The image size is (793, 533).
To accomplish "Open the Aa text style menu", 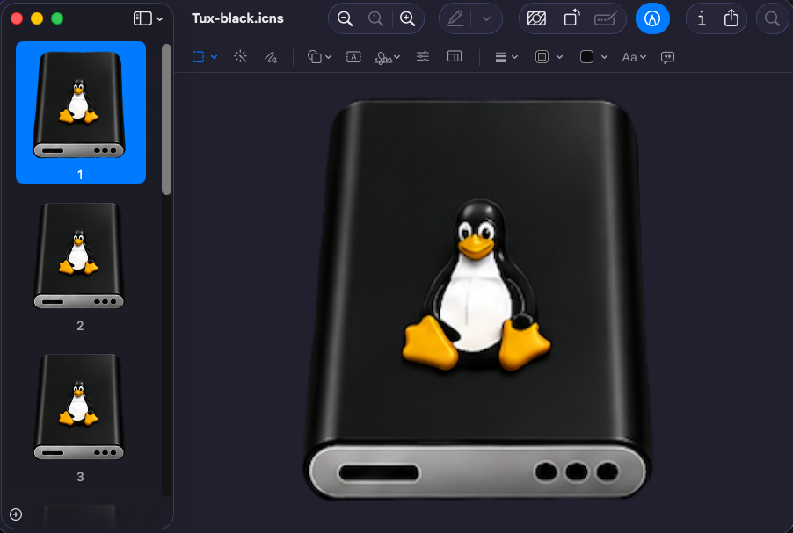I will pos(634,57).
